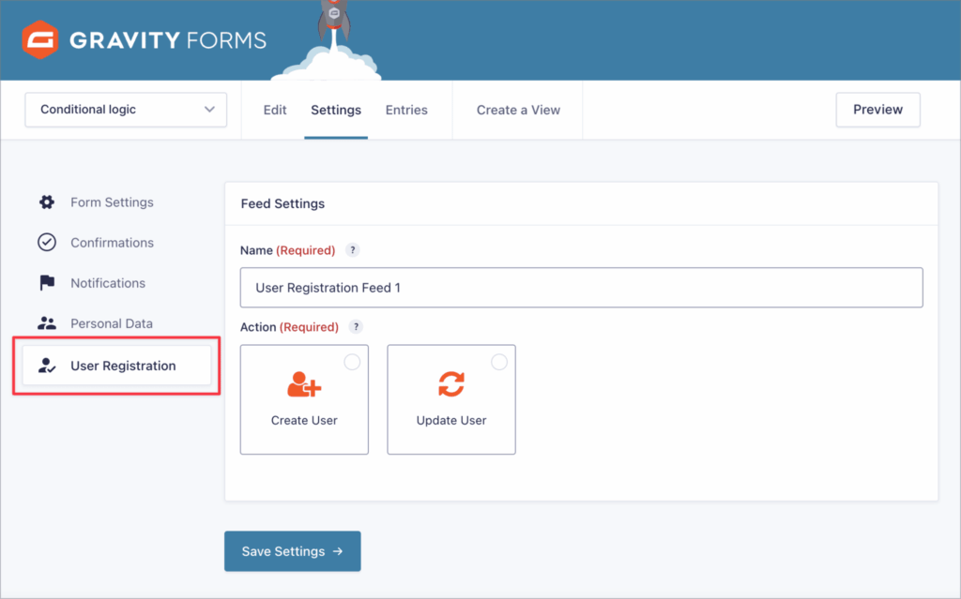Click the Create User orange icon
Screen dimensions: 961x599
(304, 384)
